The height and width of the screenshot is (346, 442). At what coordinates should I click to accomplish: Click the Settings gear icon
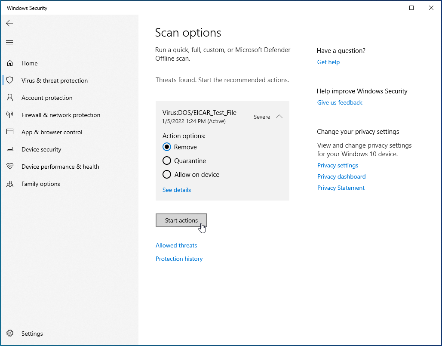[10, 334]
